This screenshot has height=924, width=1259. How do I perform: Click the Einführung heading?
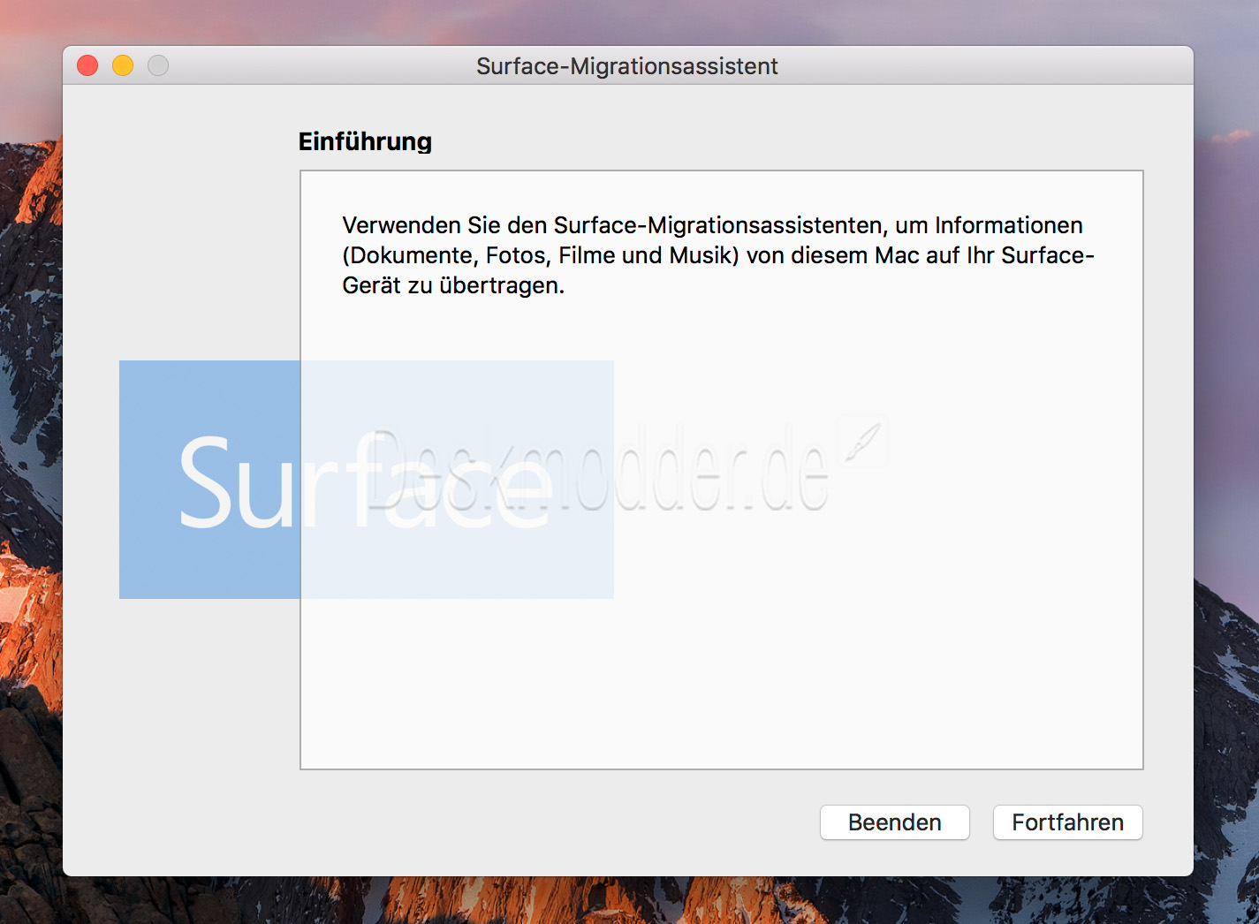pos(365,141)
